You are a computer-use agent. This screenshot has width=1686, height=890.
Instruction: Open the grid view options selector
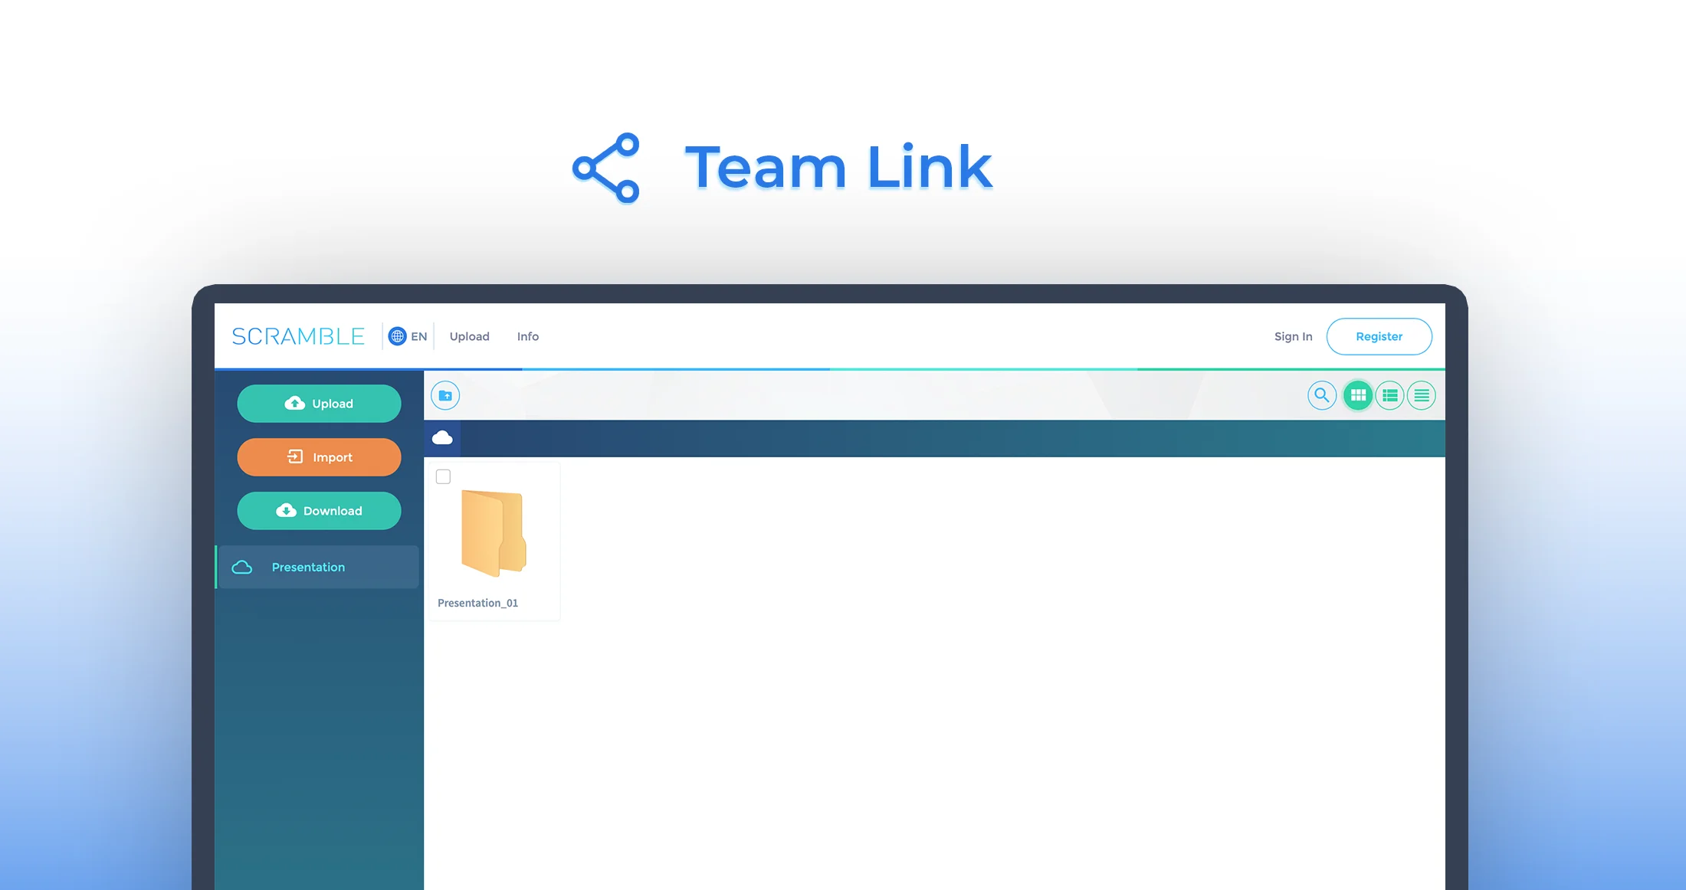coord(1358,395)
